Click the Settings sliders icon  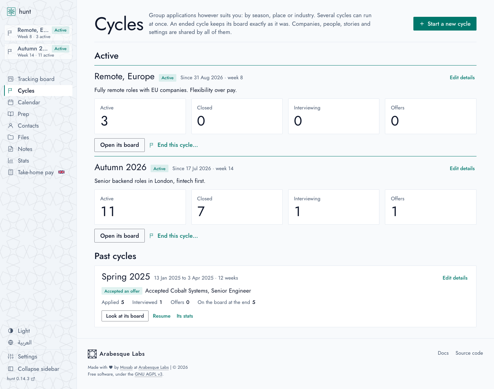[x=11, y=356]
